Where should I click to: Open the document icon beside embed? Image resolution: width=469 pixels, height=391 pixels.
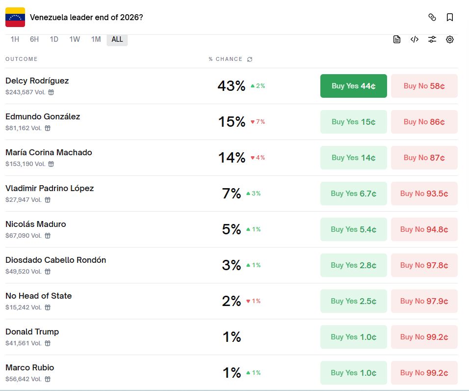coord(397,39)
